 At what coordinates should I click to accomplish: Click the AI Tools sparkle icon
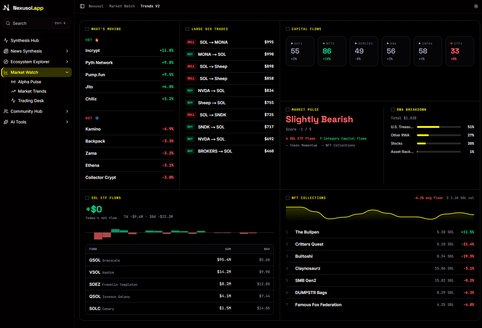[x=6, y=122]
